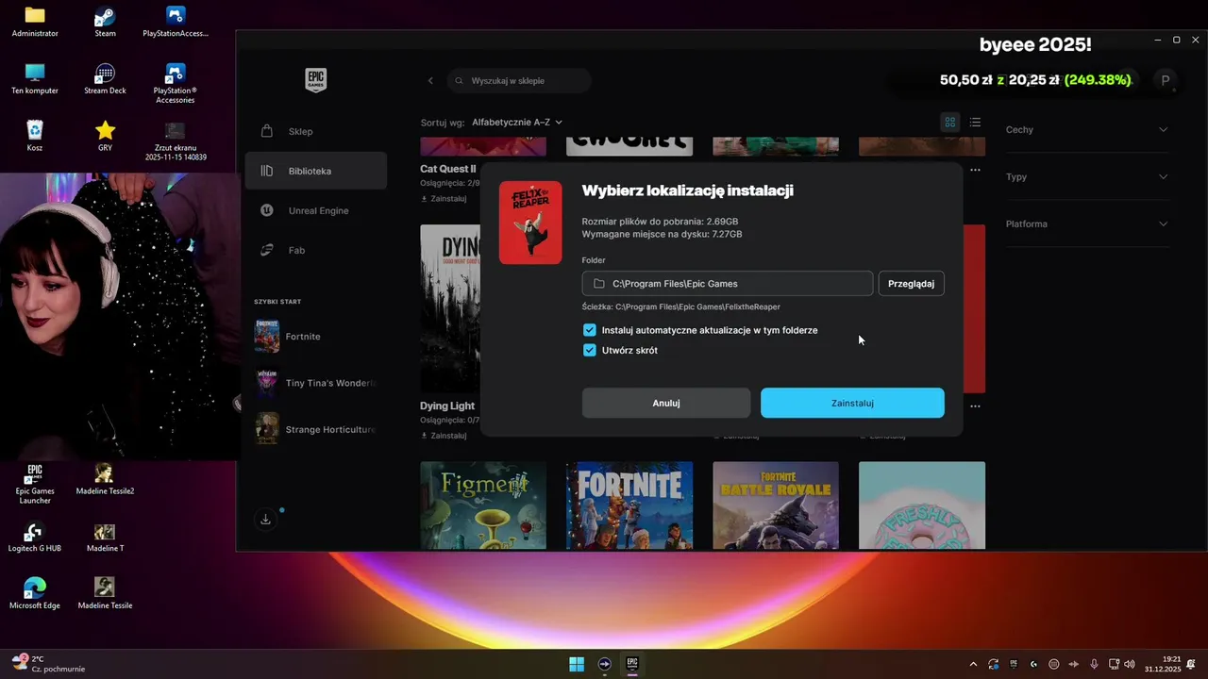Click the Fortnite Battle Royale thumbnail
This screenshot has height=679, width=1208.
pos(776,505)
